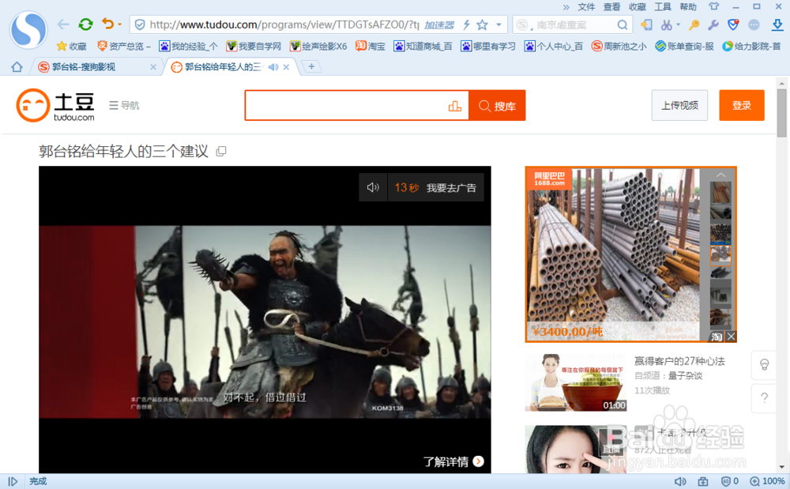Open the 账单查询-服 bookmark
This screenshot has width=790, height=489.
(684, 47)
